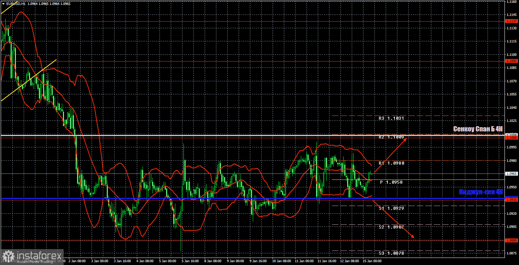Click the 1.1055 price axis value
Screen dimensions: 519x265
[512, 94]
